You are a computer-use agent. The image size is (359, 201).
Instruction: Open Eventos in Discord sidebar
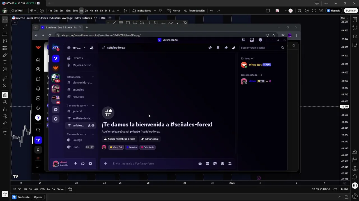point(80,58)
